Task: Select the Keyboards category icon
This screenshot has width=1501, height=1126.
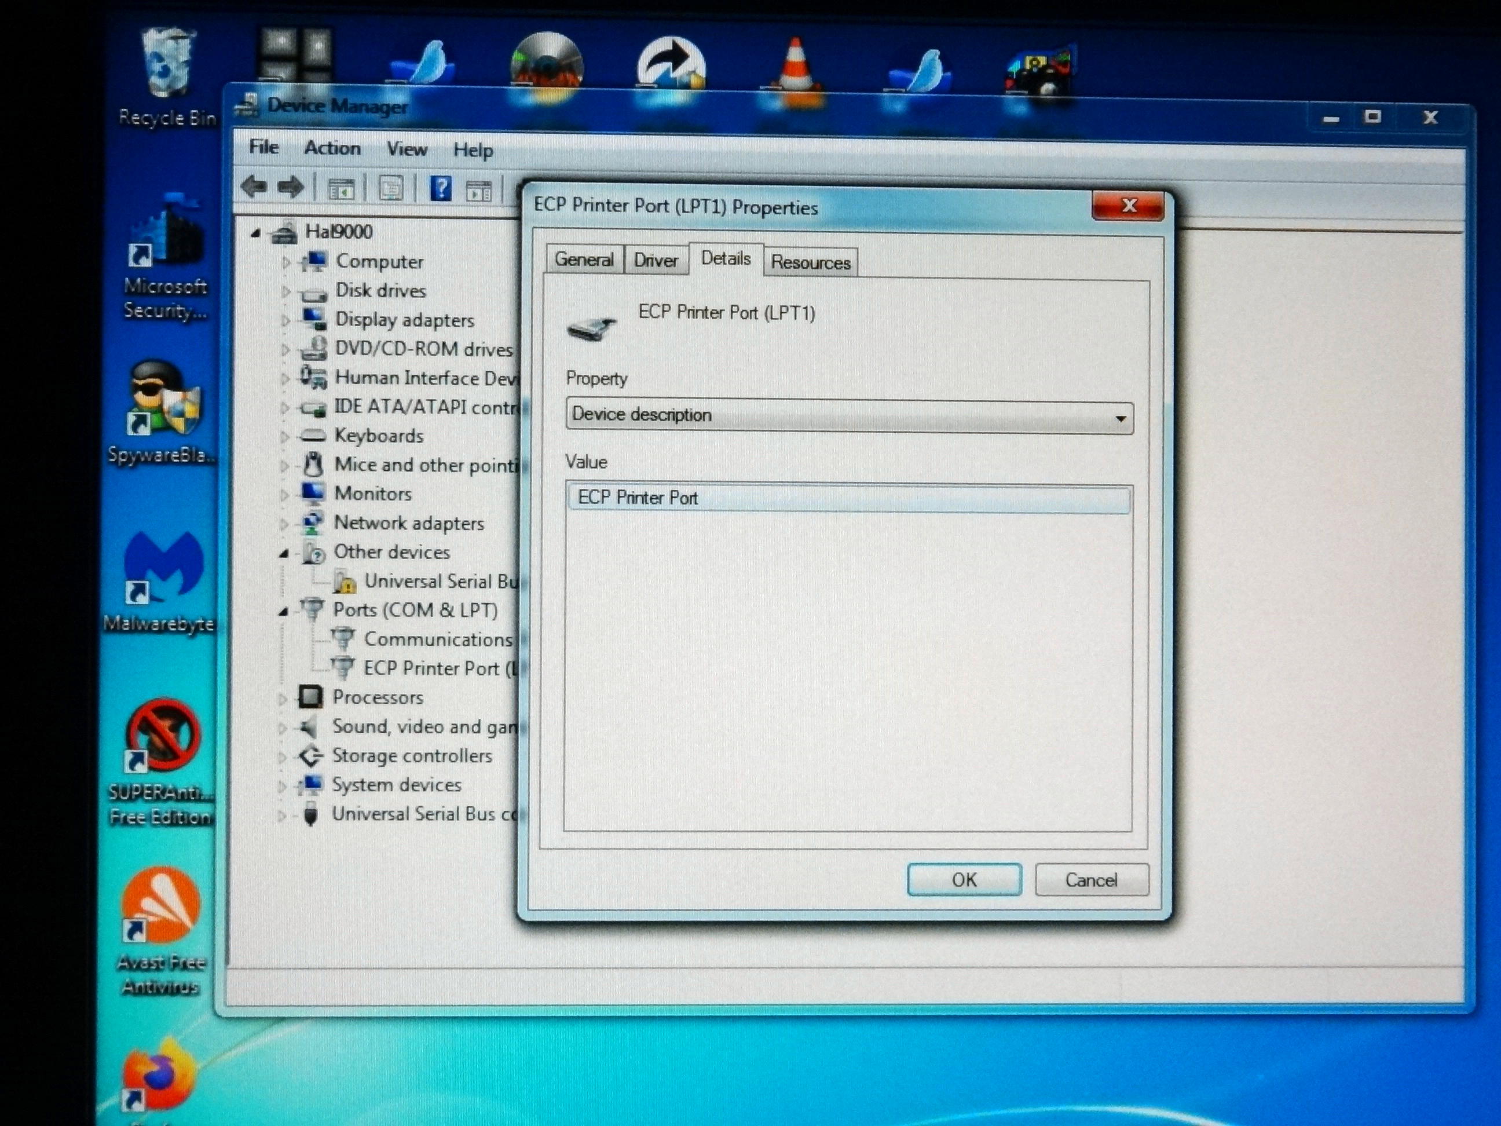Action: (x=313, y=435)
